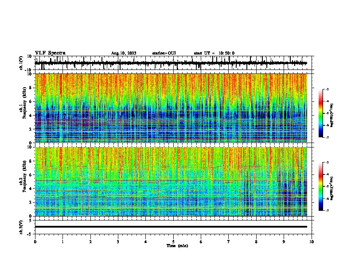This screenshot has width=351, height=271.
Task: Click the "start UT = 10:50: 0" text
Action: (x=214, y=53)
